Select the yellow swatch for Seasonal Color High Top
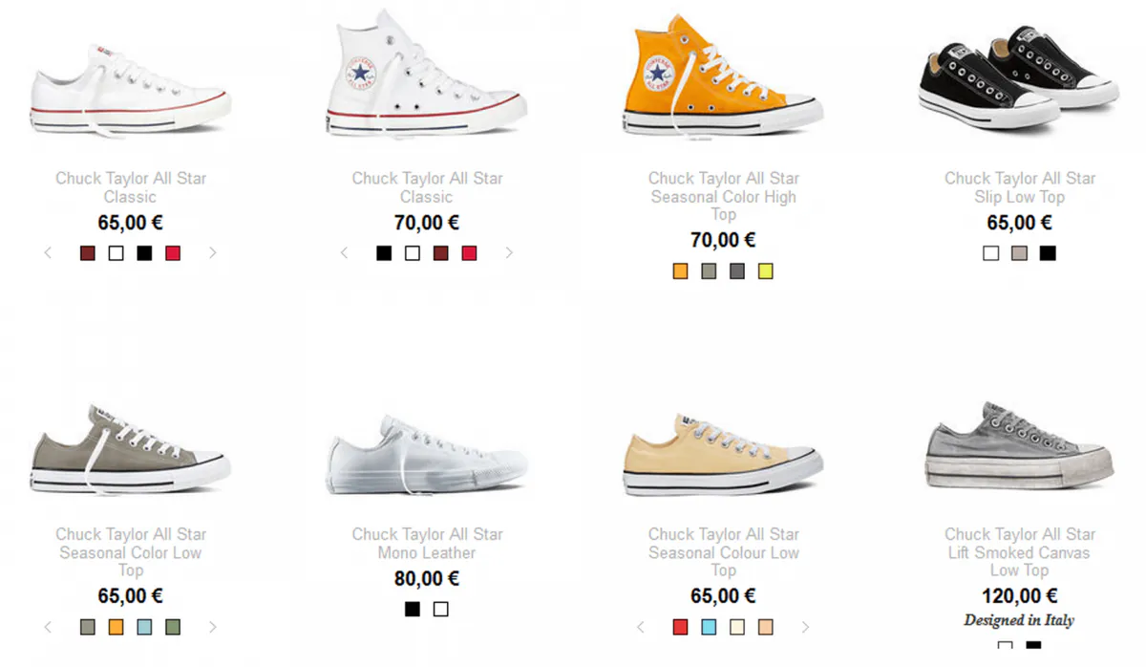This screenshot has height=667, width=1146. (765, 271)
